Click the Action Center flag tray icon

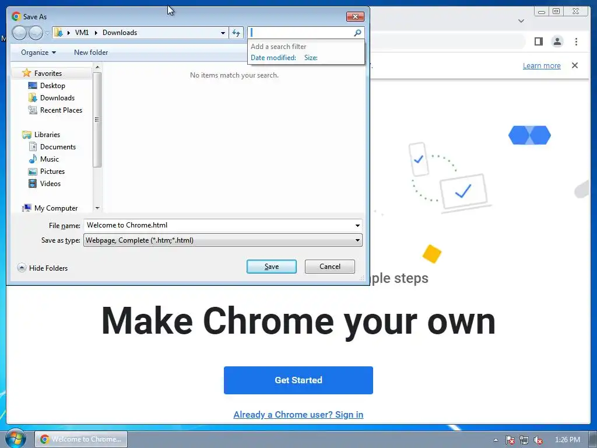point(510,440)
